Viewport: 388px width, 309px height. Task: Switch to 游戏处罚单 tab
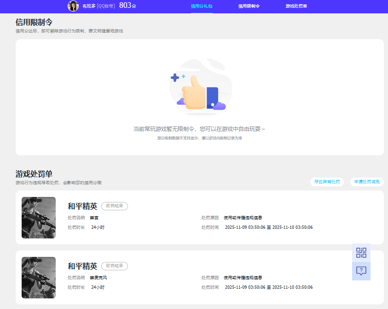tap(296, 6)
